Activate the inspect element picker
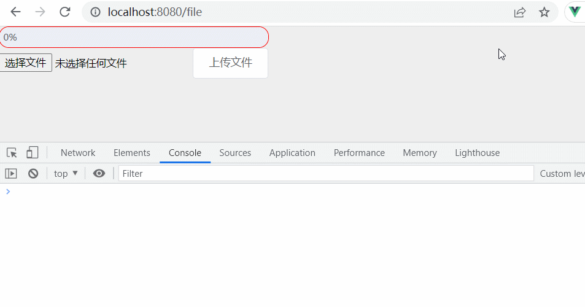The width and height of the screenshot is (585, 307). [x=12, y=153]
